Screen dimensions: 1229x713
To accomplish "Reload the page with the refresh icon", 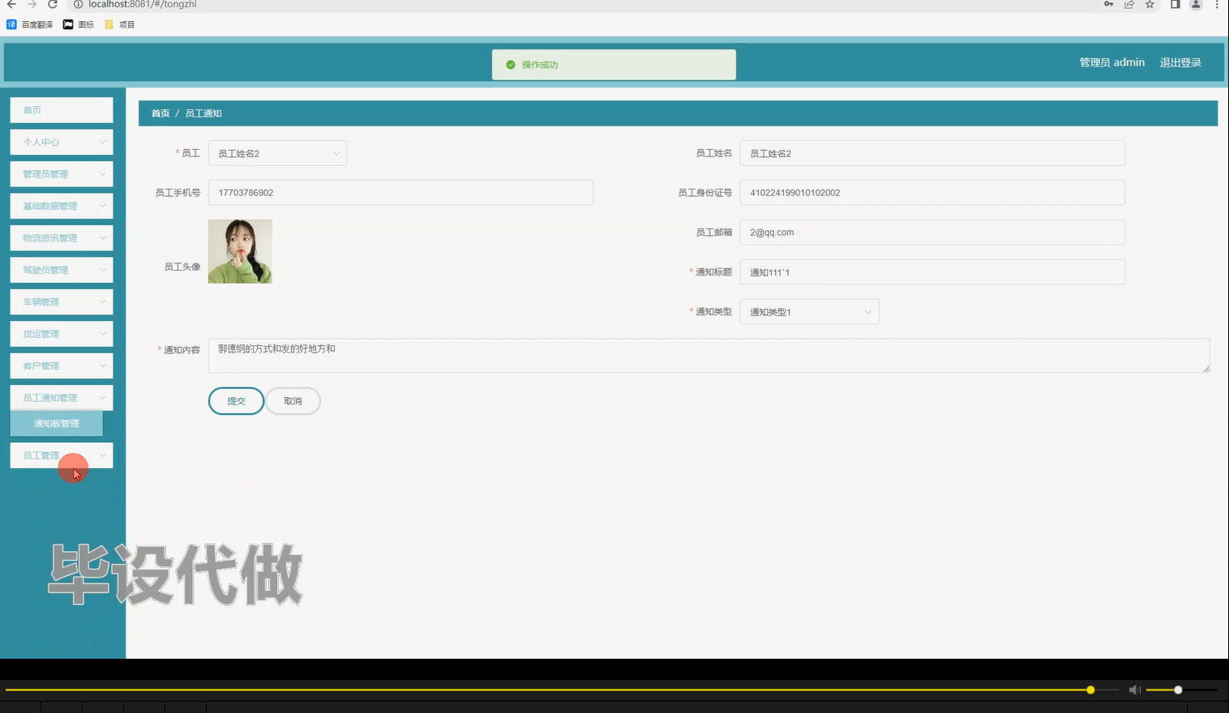I will pos(53,4).
